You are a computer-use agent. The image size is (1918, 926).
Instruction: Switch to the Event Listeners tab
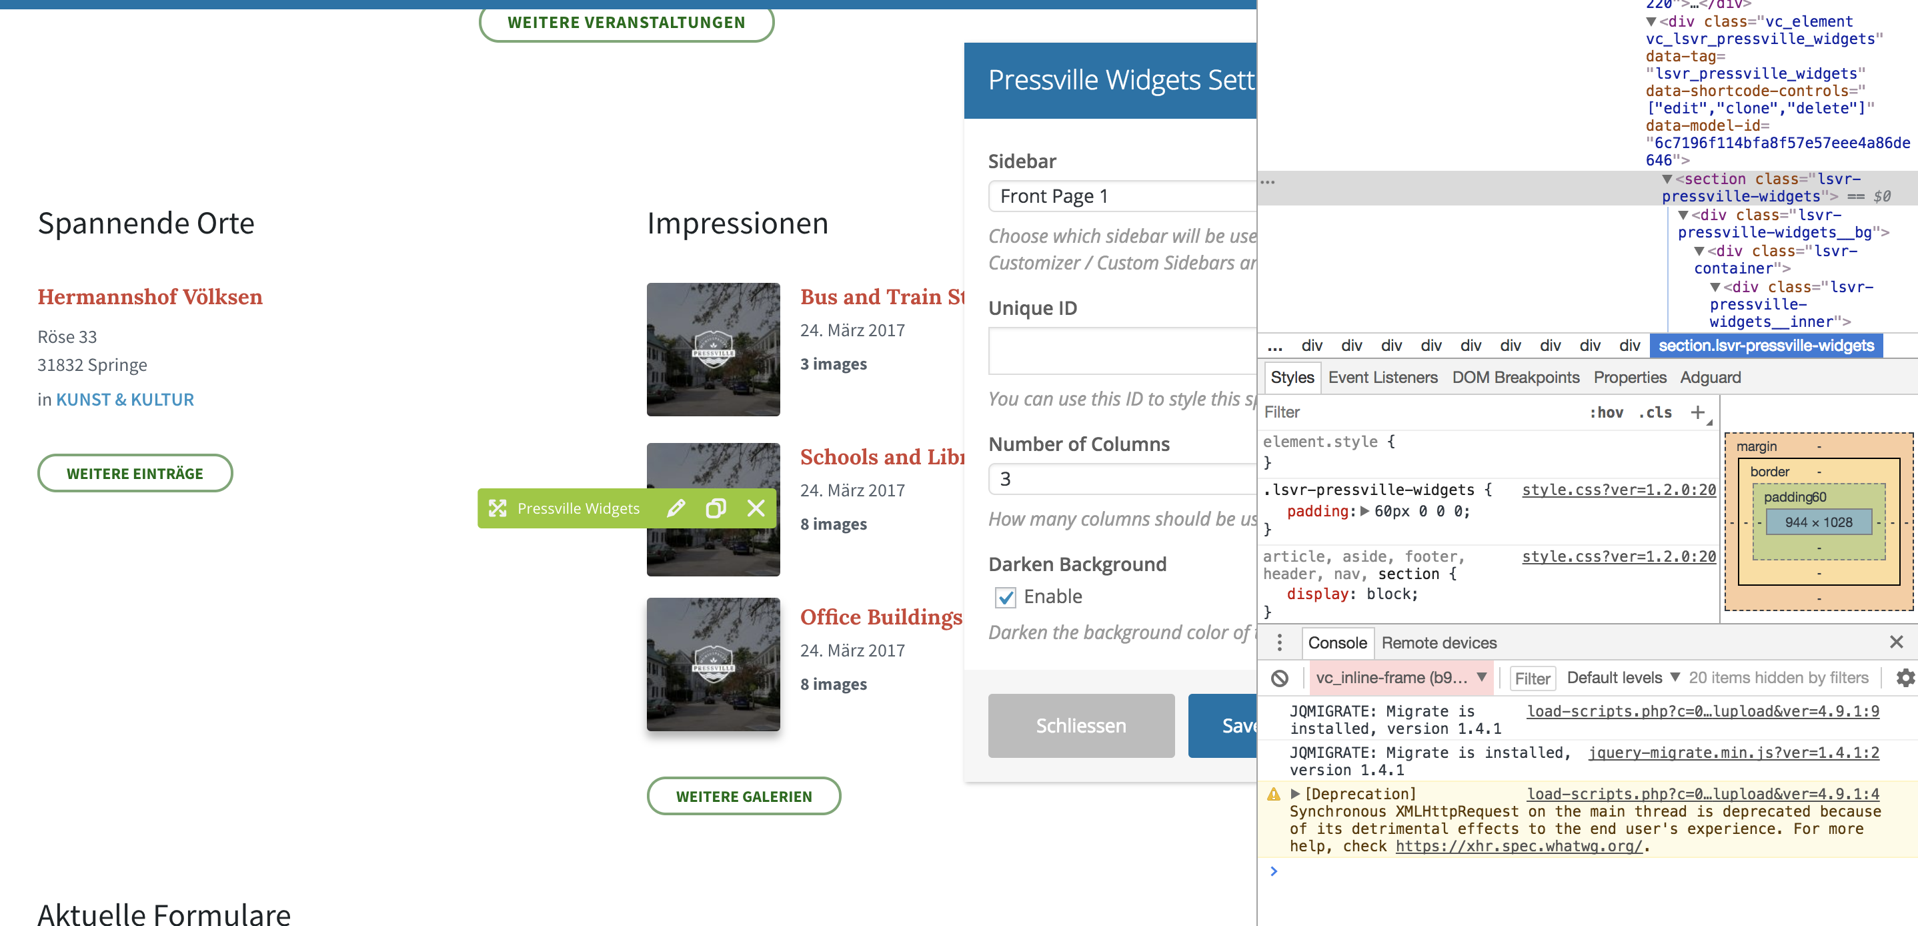click(x=1382, y=378)
